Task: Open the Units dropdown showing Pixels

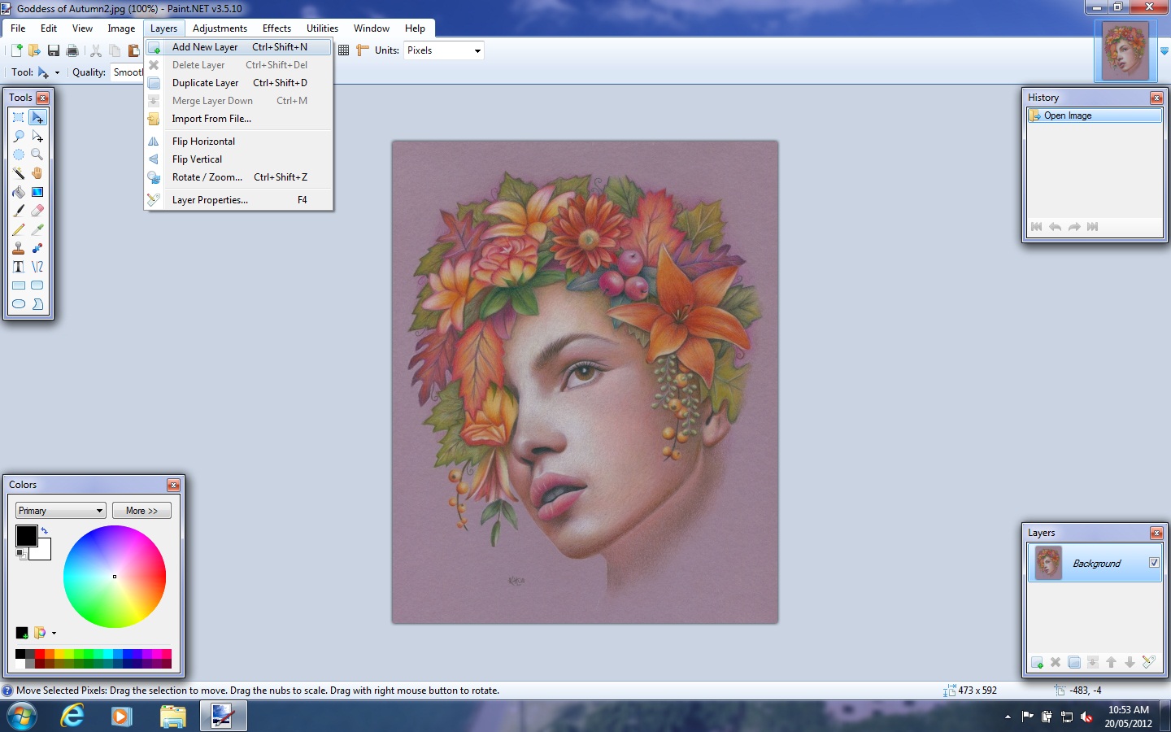Action: point(443,50)
